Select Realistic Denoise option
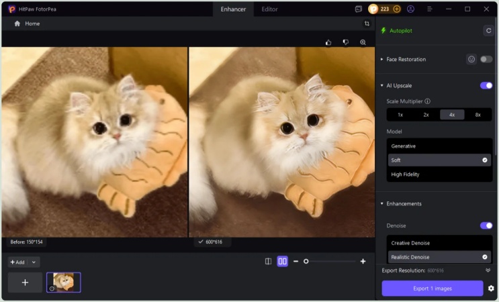 coord(439,257)
